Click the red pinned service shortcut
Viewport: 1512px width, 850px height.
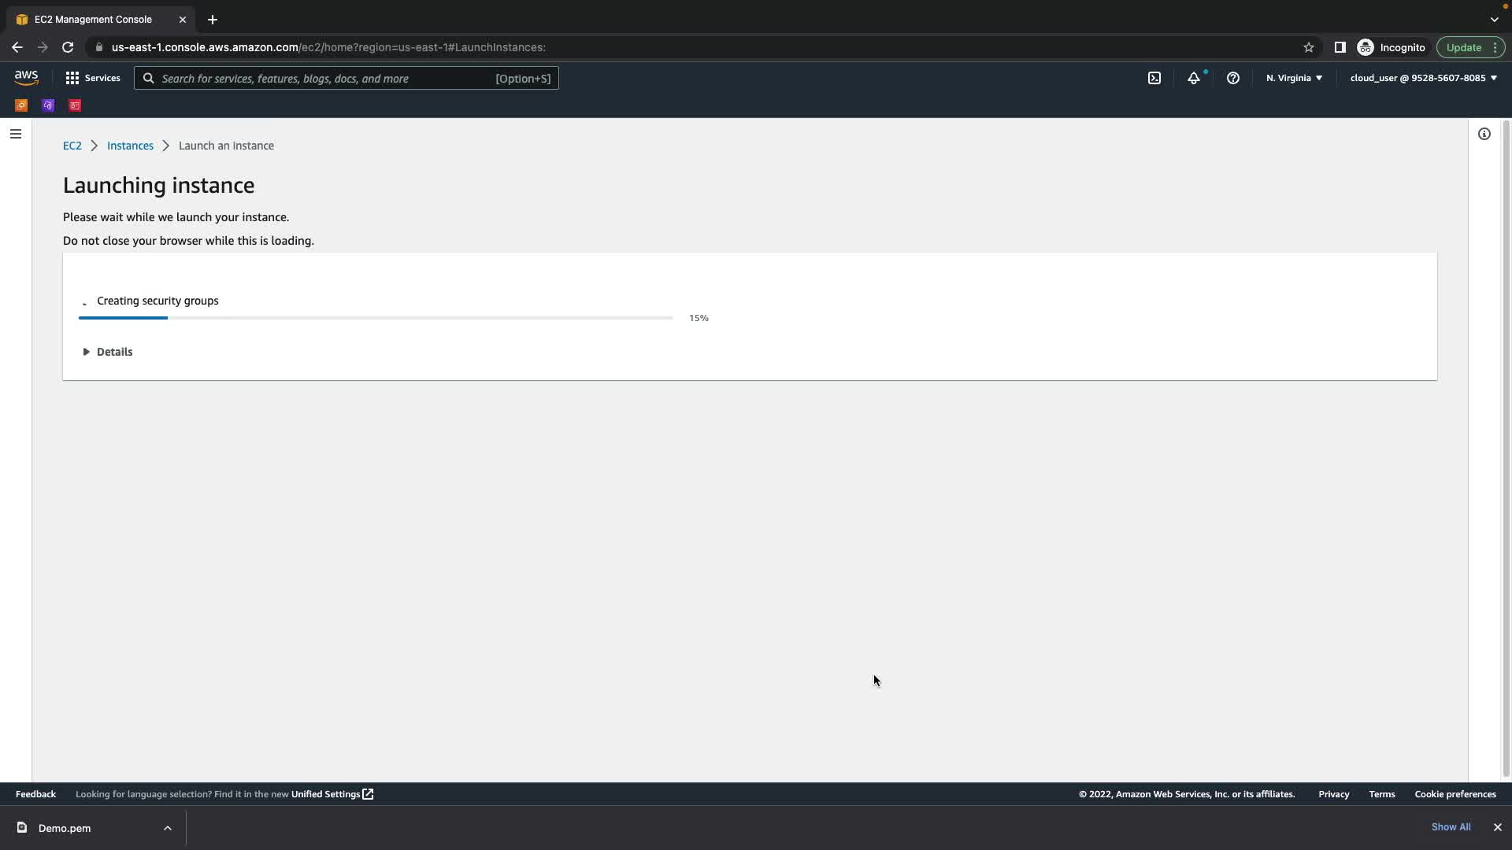coord(75,105)
